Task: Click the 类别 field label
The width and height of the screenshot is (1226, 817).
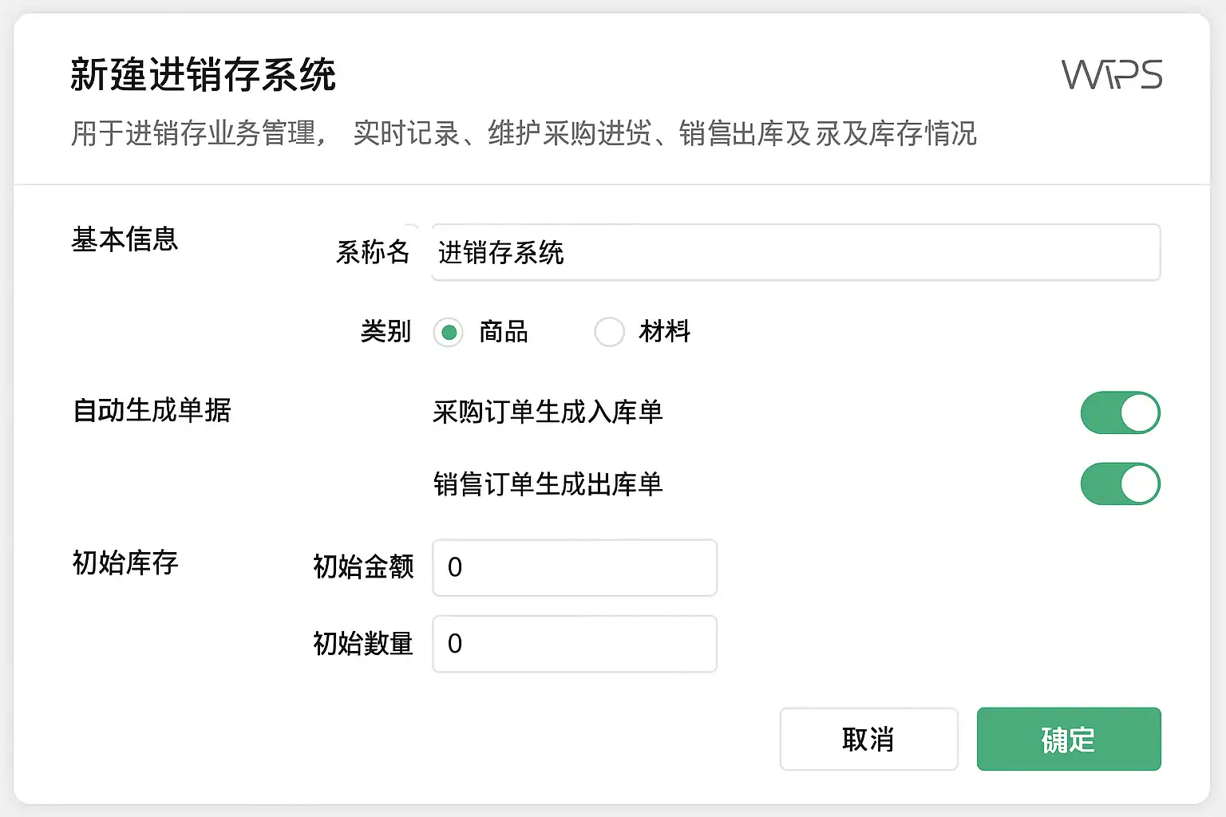Action: click(386, 331)
